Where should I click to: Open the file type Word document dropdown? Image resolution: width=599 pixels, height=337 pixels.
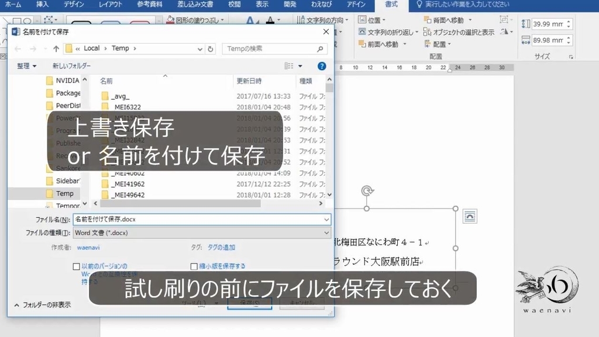click(202, 233)
